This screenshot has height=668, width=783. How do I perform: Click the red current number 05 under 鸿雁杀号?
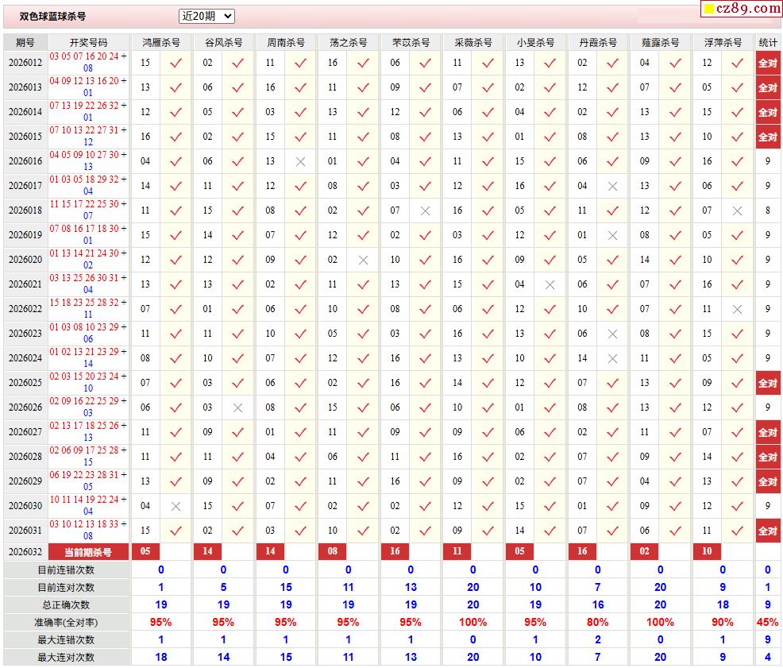tap(145, 552)
